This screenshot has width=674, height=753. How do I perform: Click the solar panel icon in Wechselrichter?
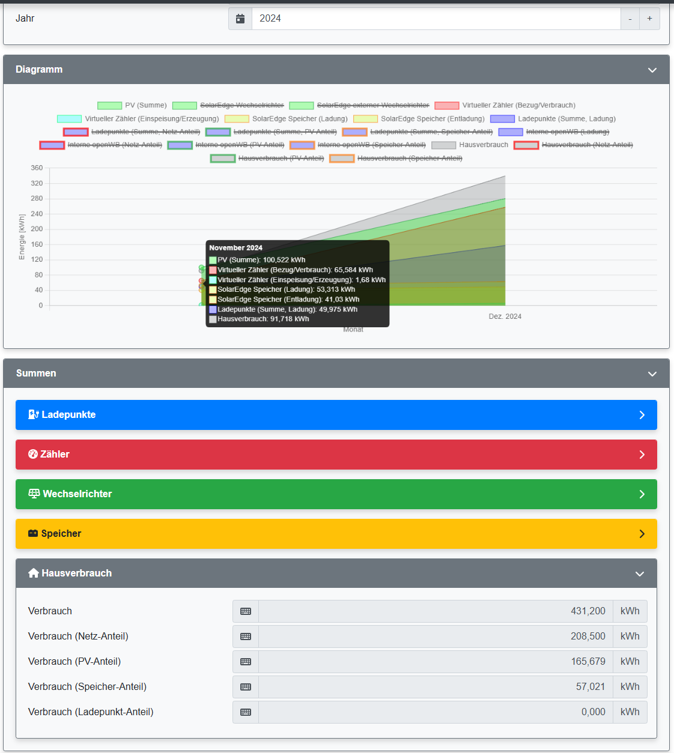[34, 494]
